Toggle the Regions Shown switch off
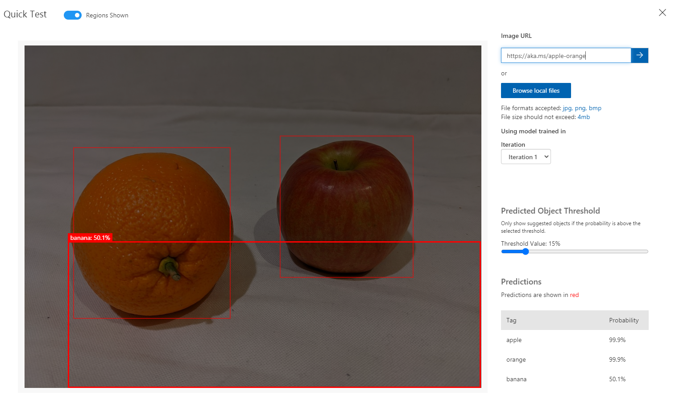The width and height of the screenshot is (675, 408). click(x=72, y=15)
